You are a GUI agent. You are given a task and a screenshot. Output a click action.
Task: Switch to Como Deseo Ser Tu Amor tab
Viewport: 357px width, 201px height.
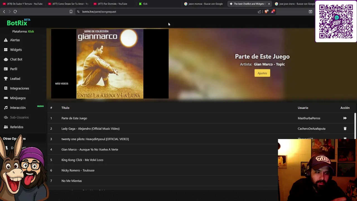pyautogui.click(x=68, y=4)
